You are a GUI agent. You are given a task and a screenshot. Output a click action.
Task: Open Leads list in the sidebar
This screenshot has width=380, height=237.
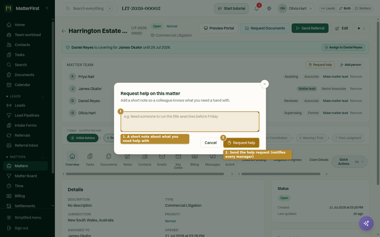pos(26,105)
